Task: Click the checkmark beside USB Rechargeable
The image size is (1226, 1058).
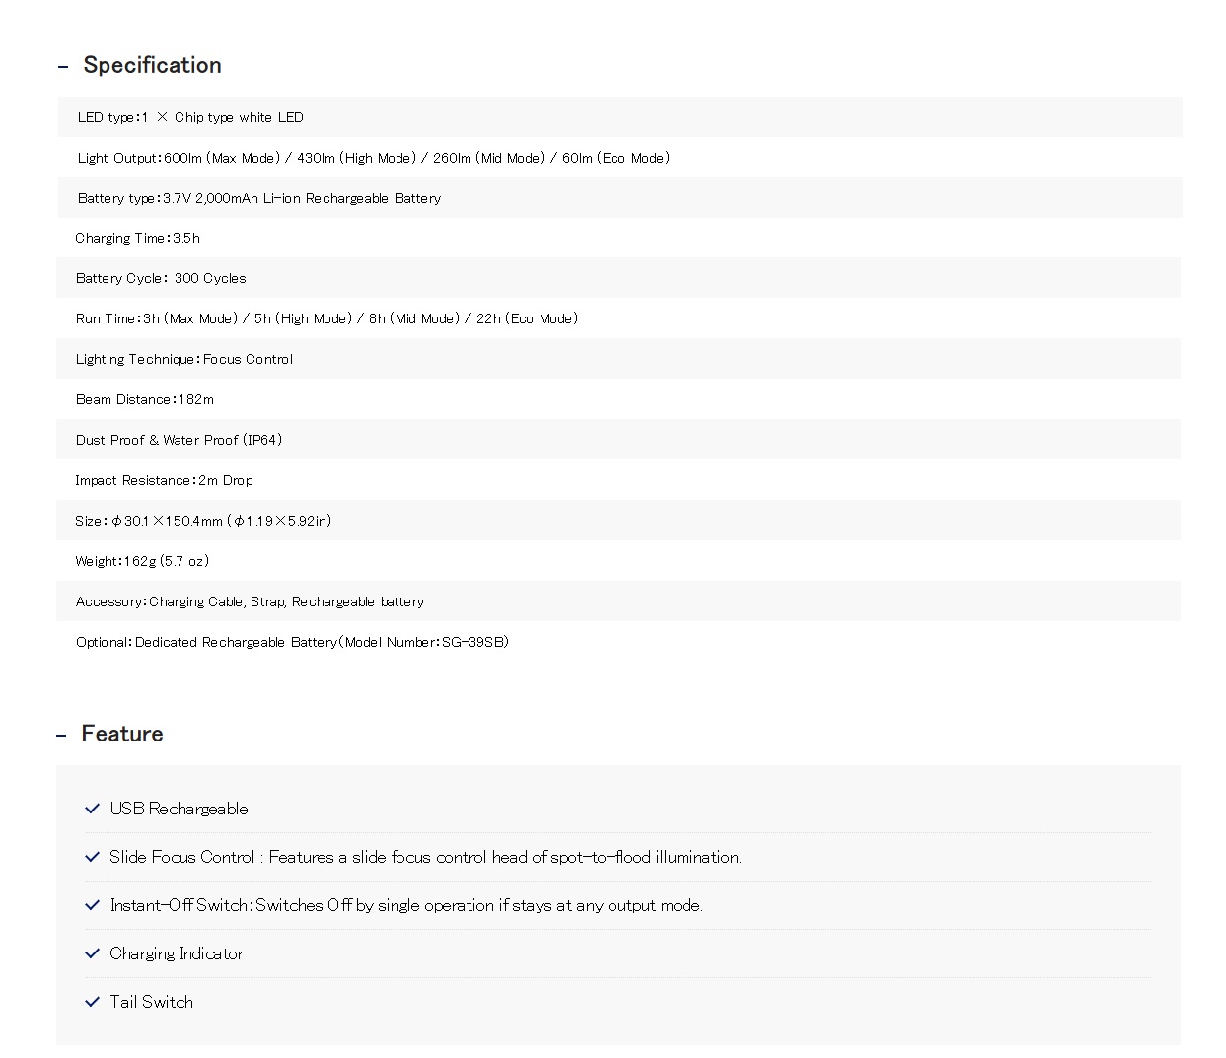Action: point(93,809)
